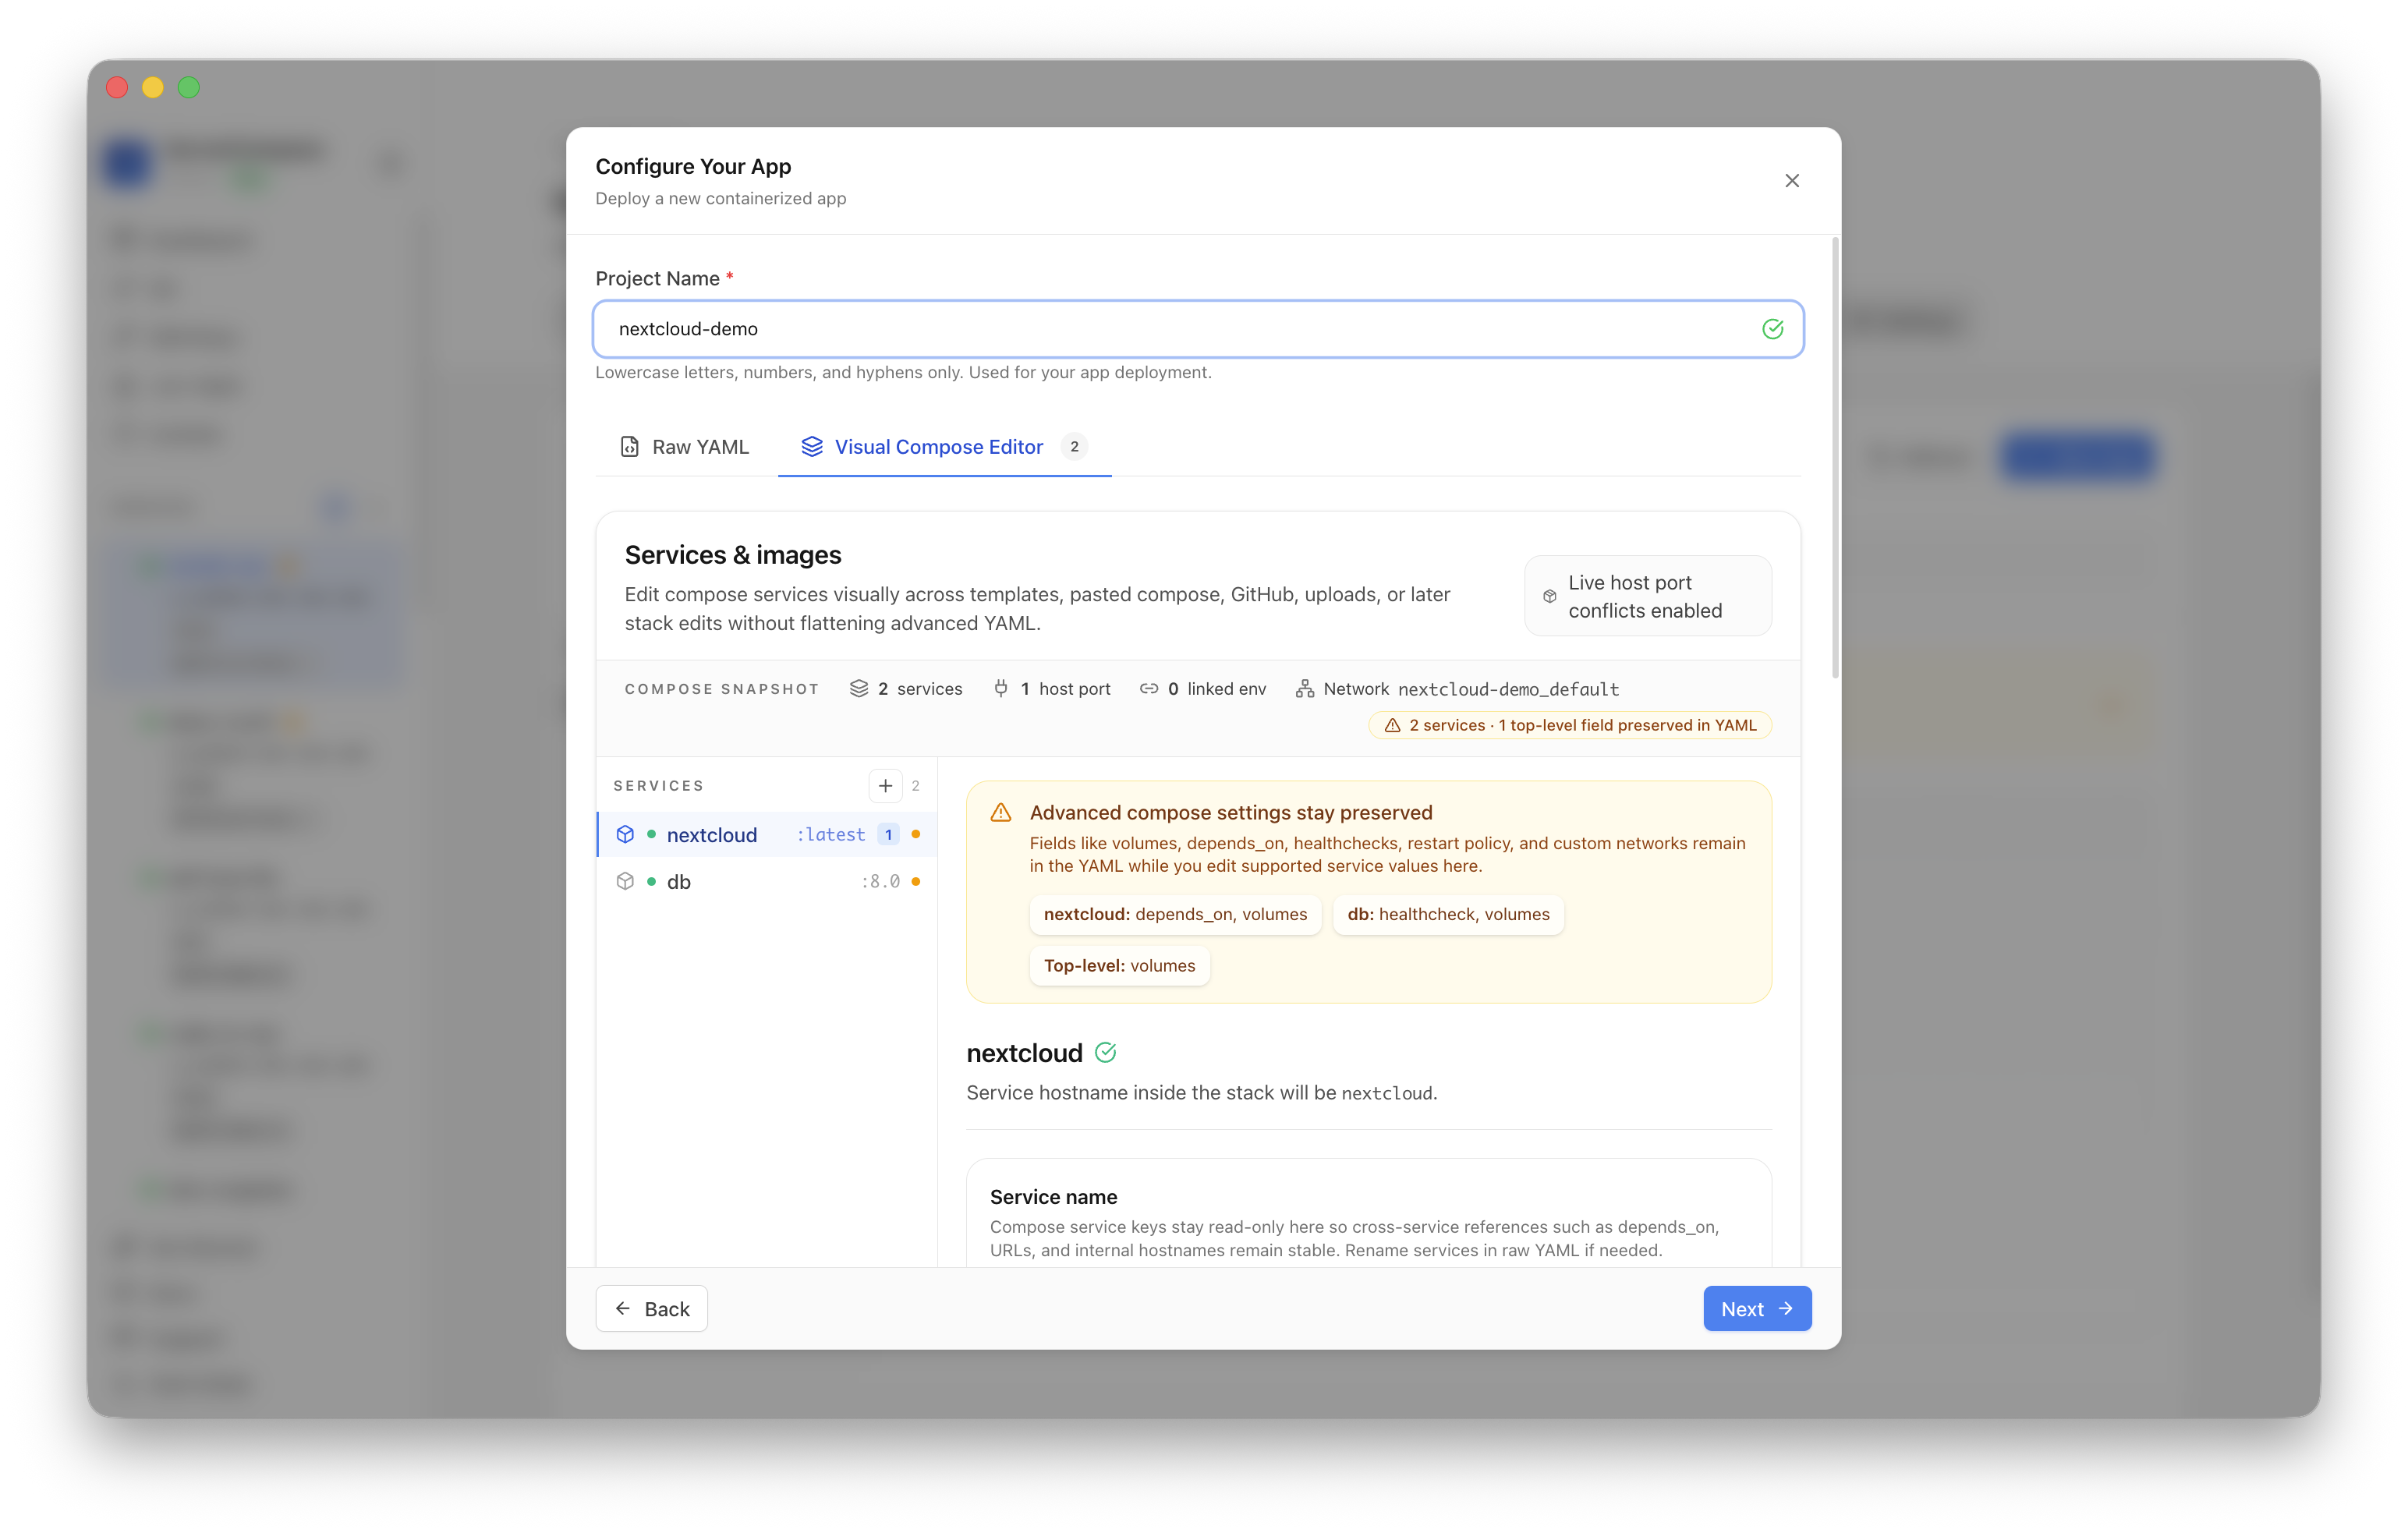Image resolution: width=2408 pixels, height=1533 pixels.
Task: Select the db service row
Action: 767,882
